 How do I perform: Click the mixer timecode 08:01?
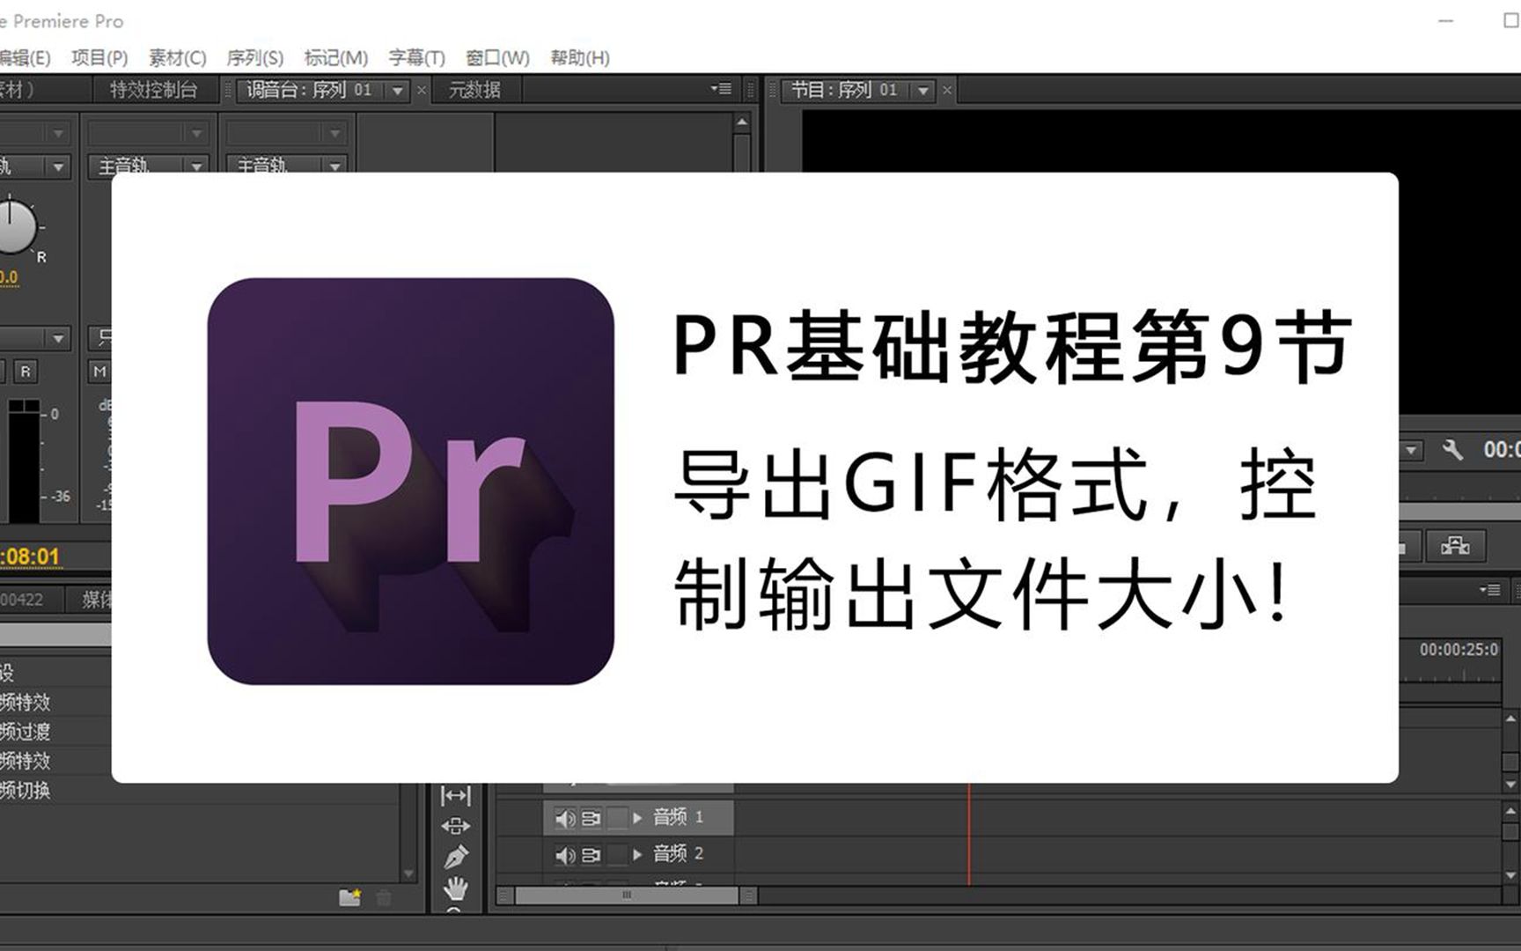tap(31, 557)
